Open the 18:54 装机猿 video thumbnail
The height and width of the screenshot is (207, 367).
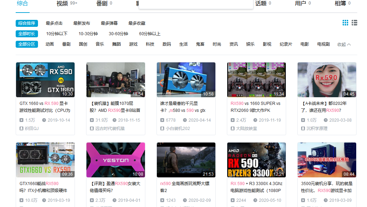(116, 80)
